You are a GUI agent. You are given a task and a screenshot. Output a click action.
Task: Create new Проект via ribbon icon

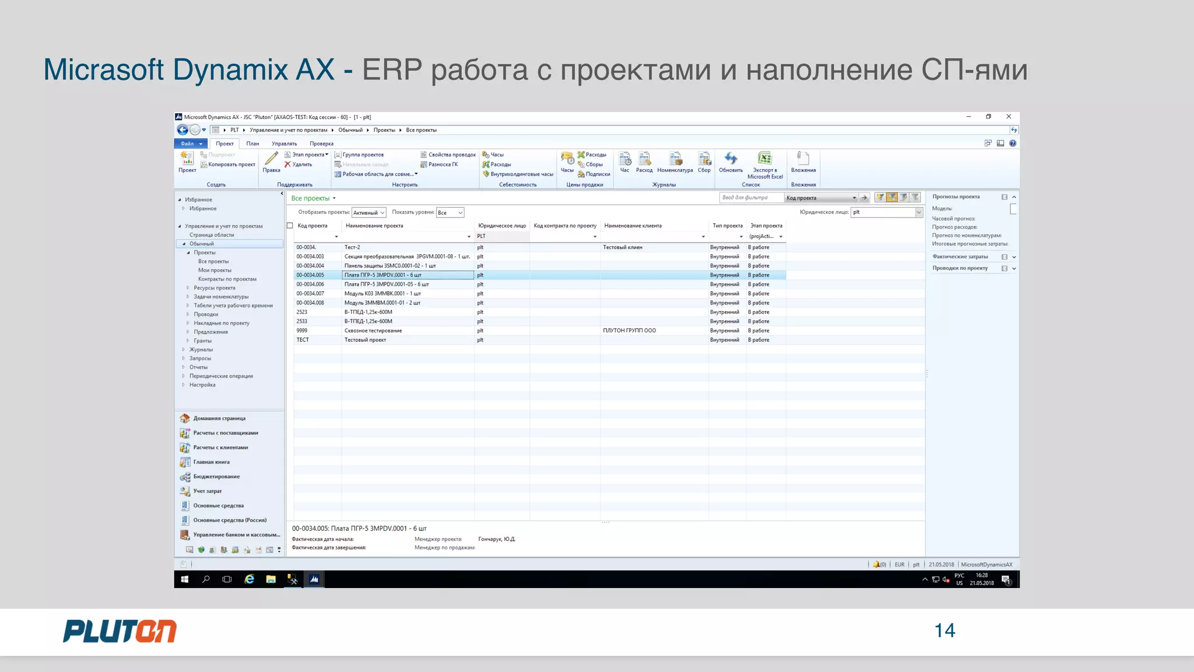click(x=187, y=159)
